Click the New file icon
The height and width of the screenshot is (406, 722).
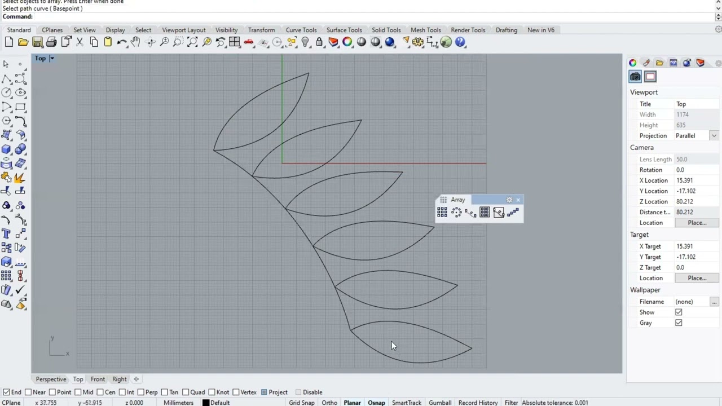coord(9,42)
